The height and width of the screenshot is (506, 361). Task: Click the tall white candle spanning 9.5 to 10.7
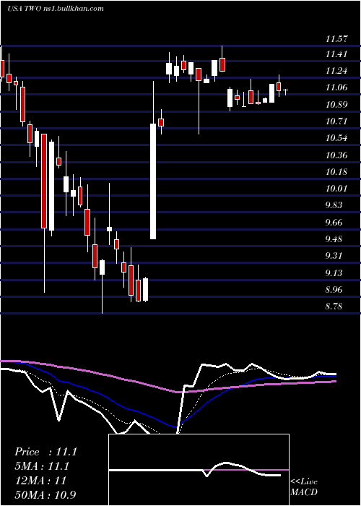click(x=153, y=181)
